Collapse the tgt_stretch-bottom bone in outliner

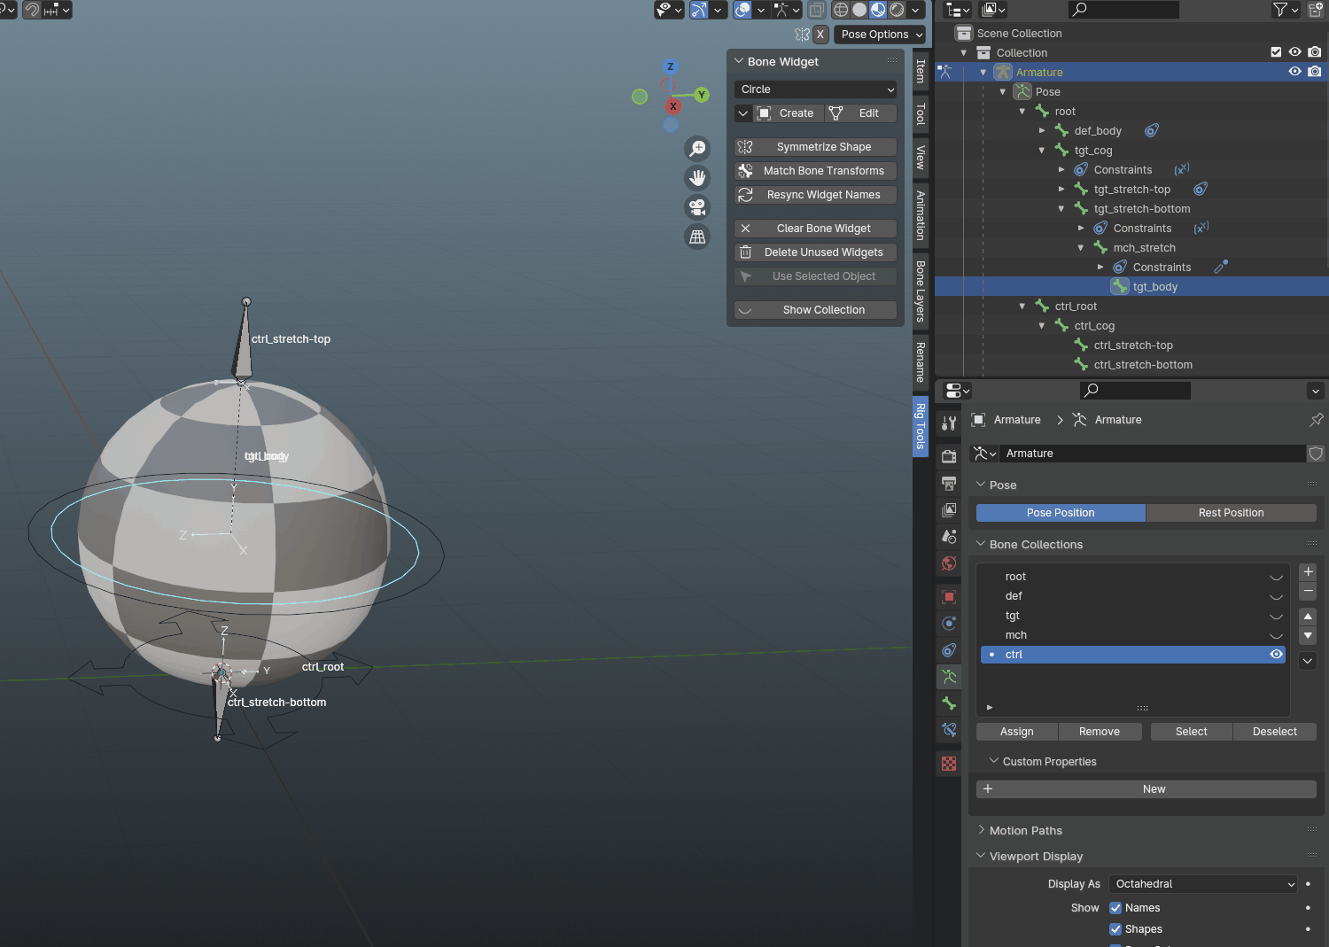pos(1061,208)
